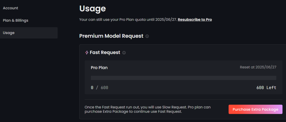Click the Fast Request section title
Image resolution: width=286 pixels, height=122 pixels.
point(105,53)
